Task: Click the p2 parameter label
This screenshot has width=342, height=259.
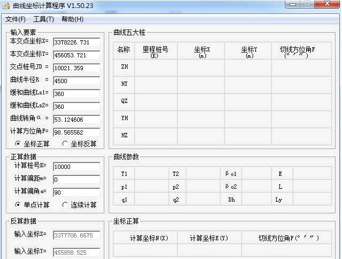Action: tap(176, 187)
